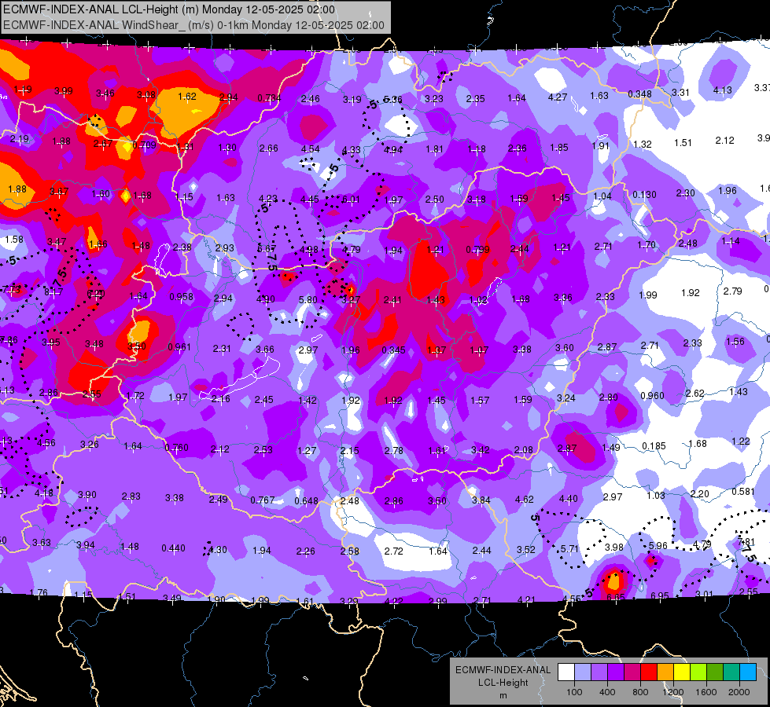770x707 pixels.
Task: Click the wind shear value 2.08
Action: click(524, 449)
